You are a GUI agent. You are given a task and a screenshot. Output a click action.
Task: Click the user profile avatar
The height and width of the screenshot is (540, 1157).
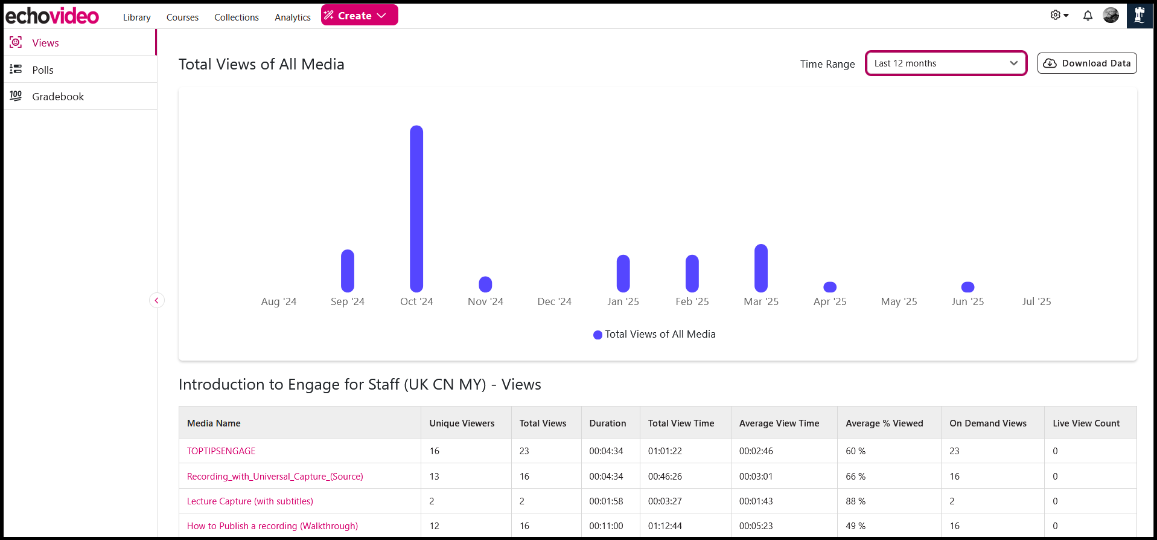click(1111, 16)
